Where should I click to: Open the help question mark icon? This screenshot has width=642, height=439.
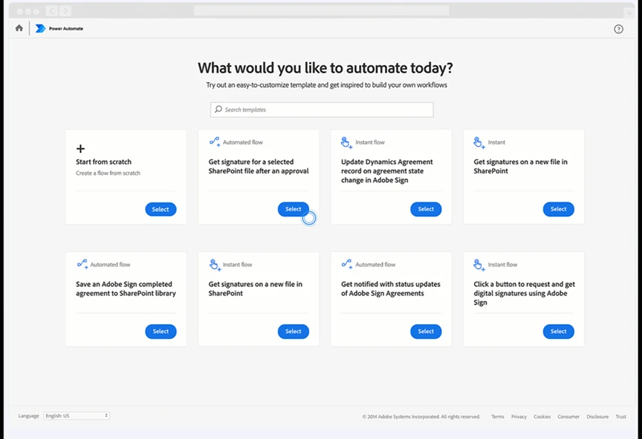[618, 29]
